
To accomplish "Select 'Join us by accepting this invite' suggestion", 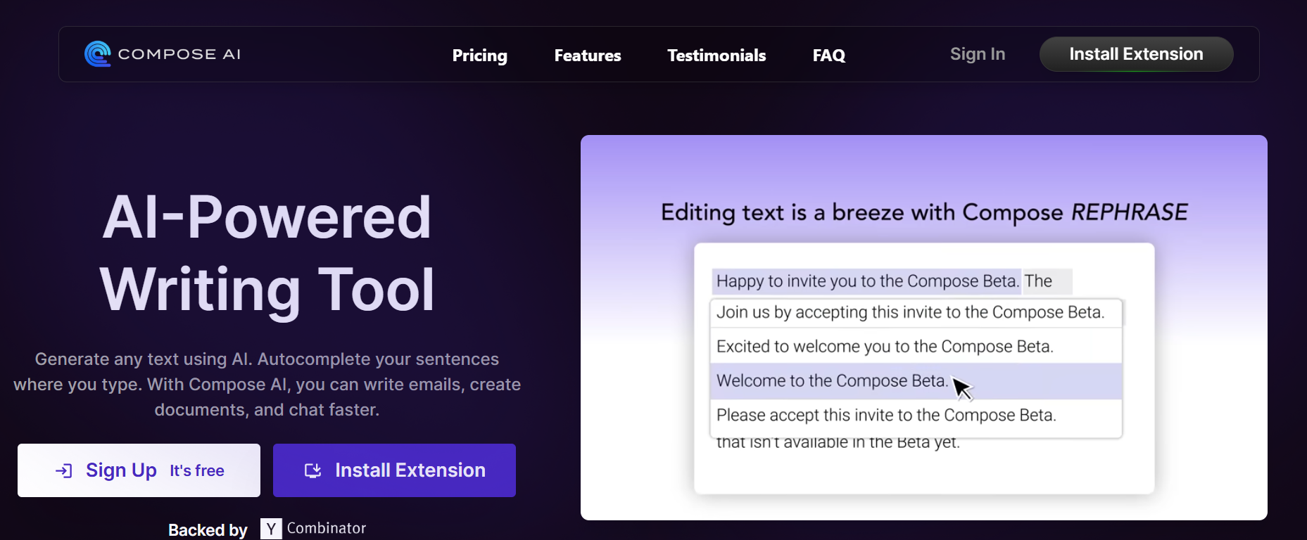I will (x=916, y=312).
